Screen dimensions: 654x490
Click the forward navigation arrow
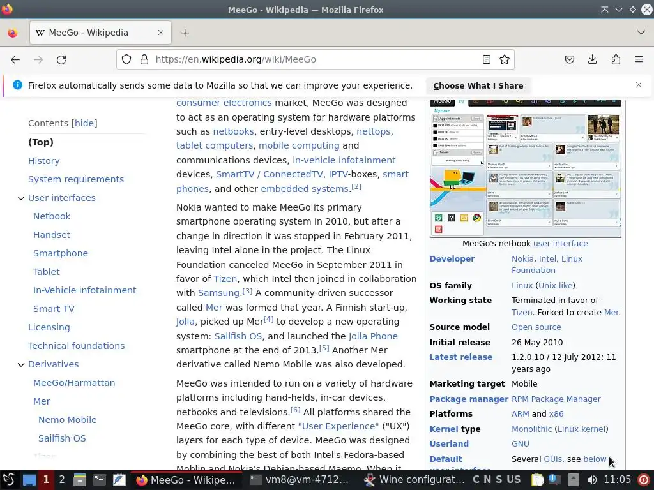point(38,59)
